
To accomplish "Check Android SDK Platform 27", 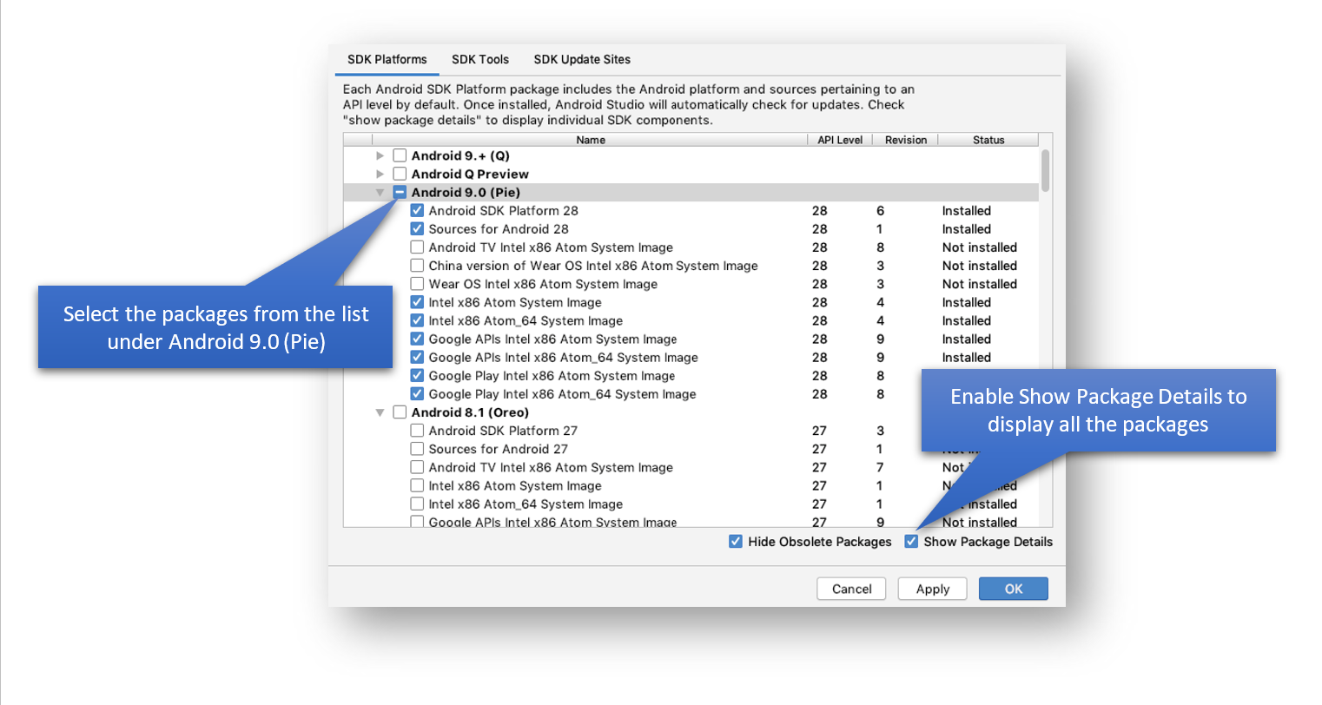I will click(417, 431).
